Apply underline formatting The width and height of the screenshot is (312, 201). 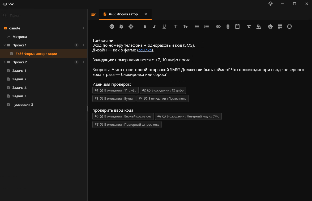164,27
